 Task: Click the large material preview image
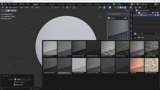coord(118,30)
